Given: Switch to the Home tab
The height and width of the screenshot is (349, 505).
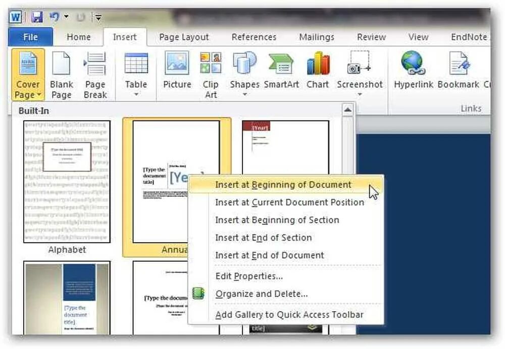Looking at the screenshot, I should (79, 37).
